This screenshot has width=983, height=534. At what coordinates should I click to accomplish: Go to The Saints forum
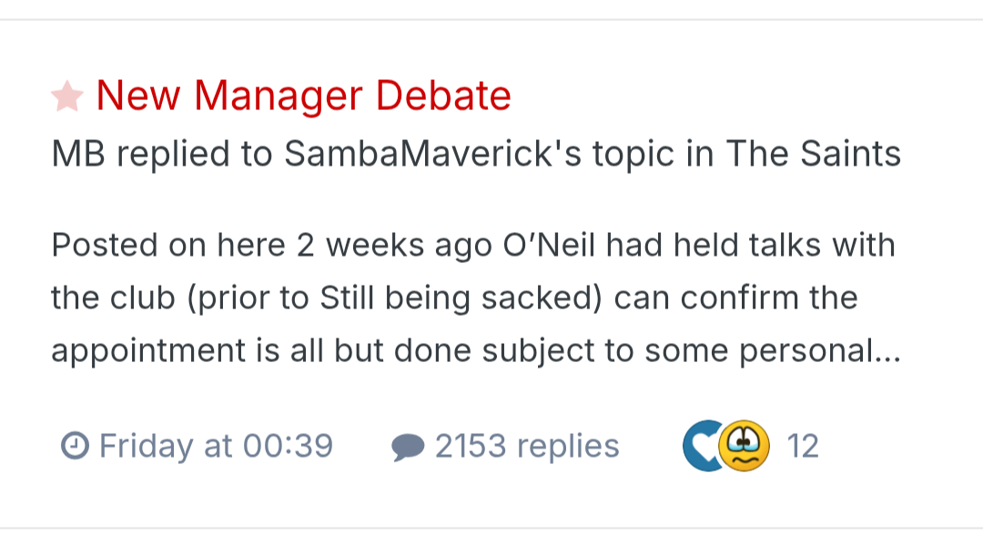[813, 155]
